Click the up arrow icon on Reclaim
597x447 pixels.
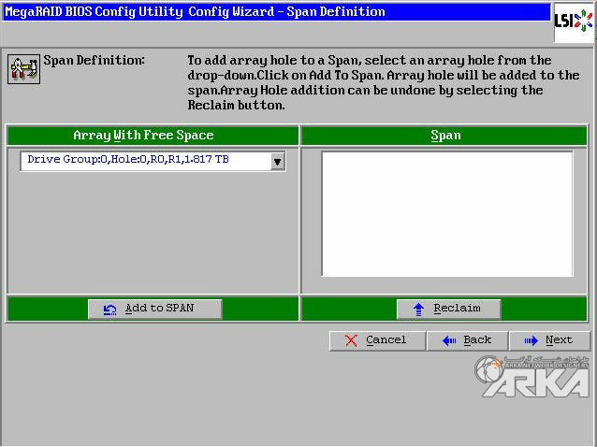click(x=418, y=309)
